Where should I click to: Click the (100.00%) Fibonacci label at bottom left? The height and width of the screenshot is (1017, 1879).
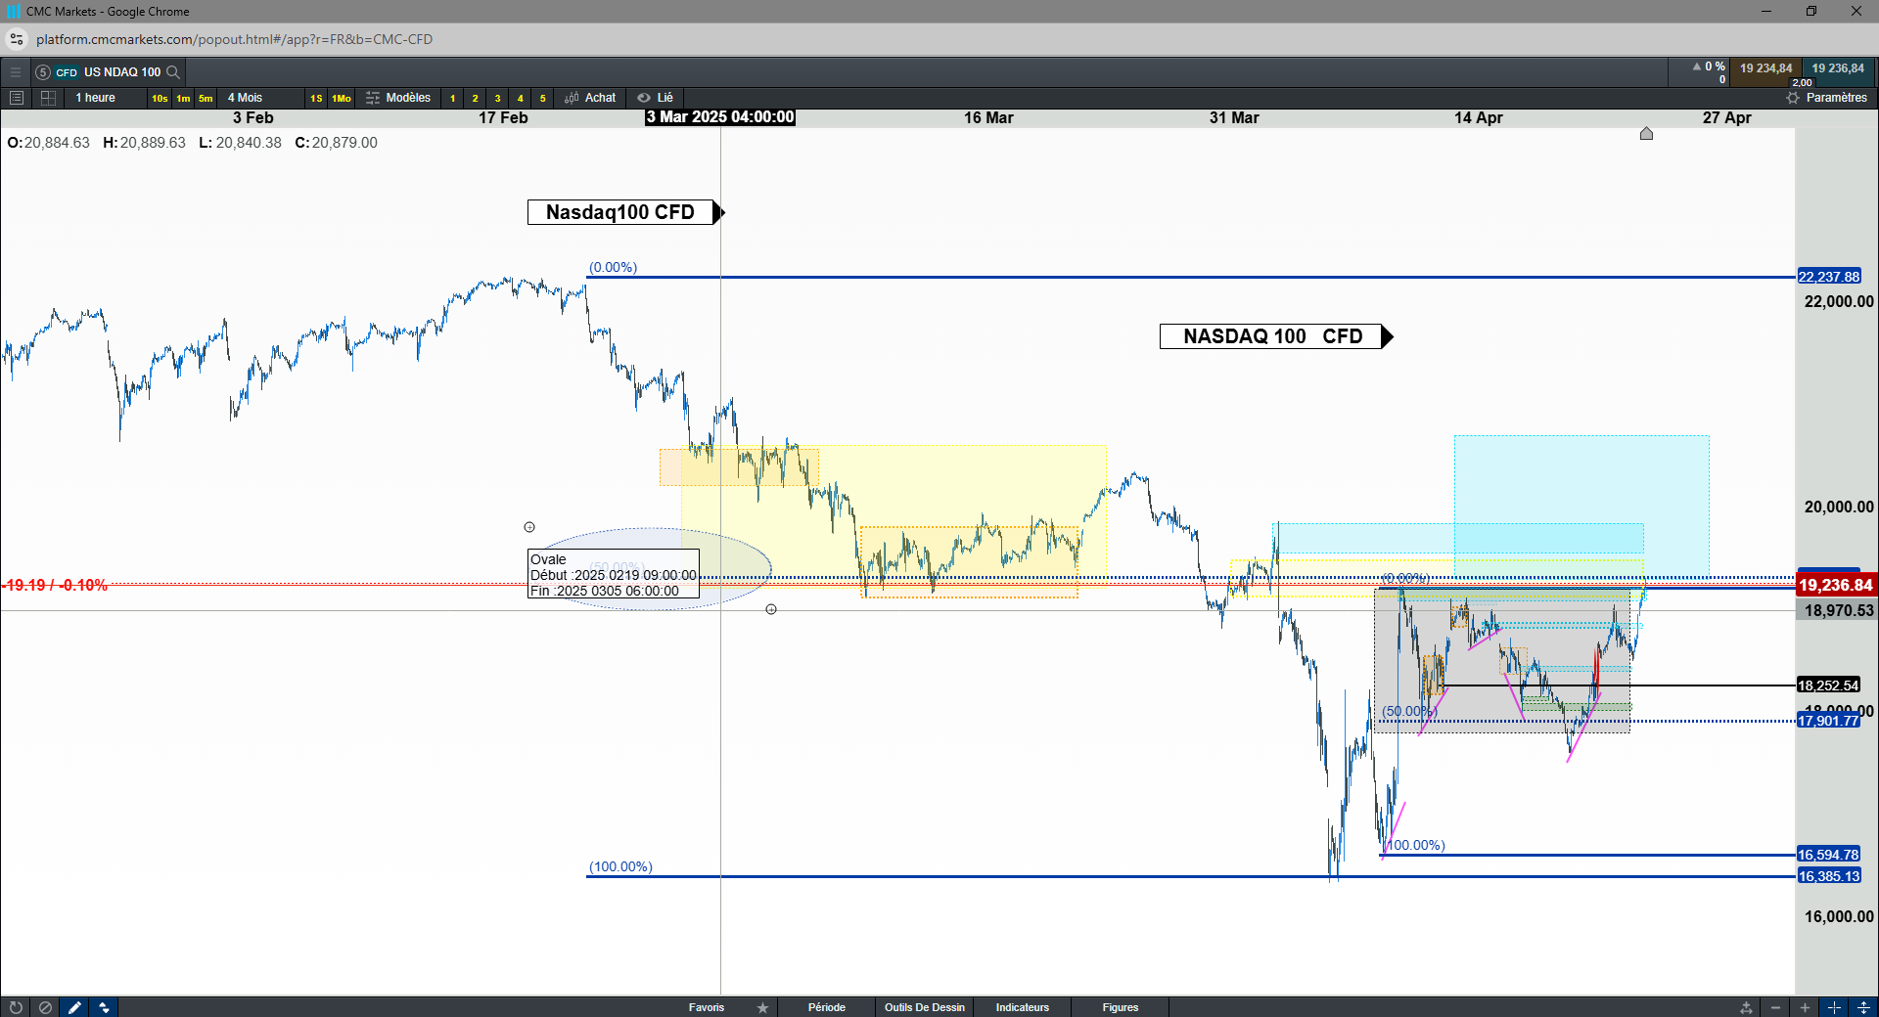(x=620, y=866)
